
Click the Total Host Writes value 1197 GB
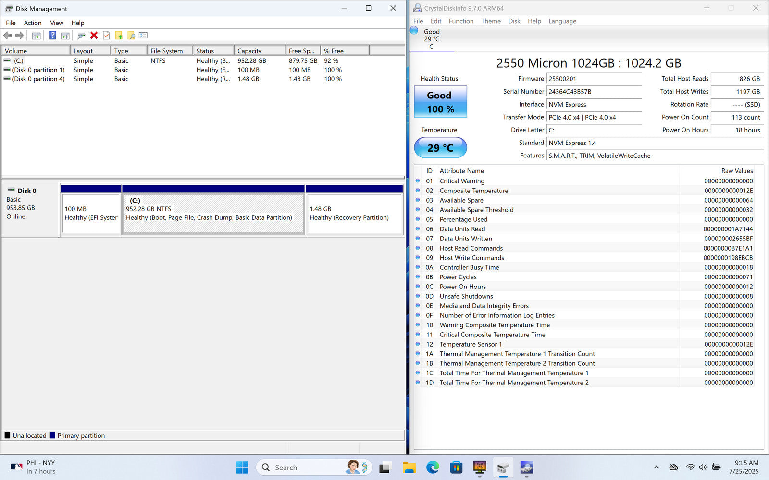tap(737, 92)
